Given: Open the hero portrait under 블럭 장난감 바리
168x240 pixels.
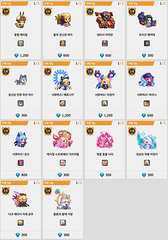Looking at the screenshot, I should [63, 43].
